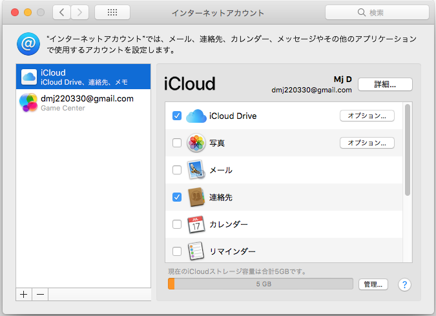Click the iCloud Drive label text
This screenshot has width=436, height=316.
tap(233, 116)
